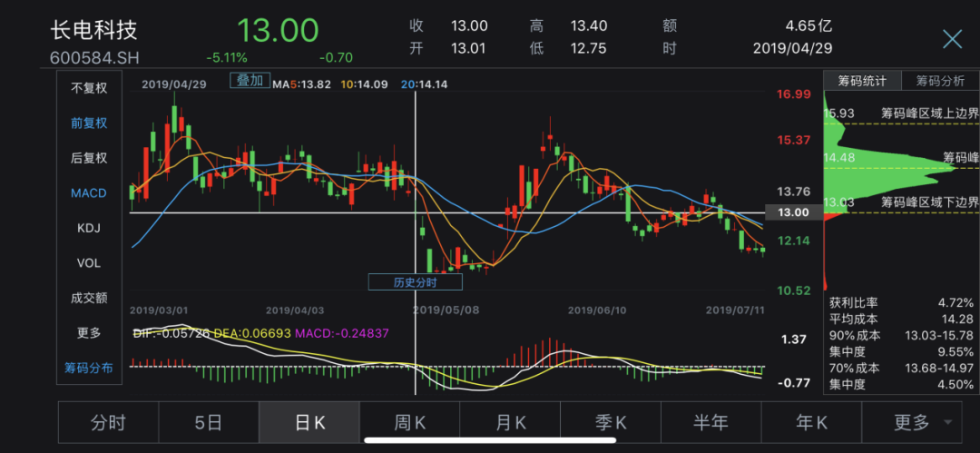Expand the 更多 indicators list in sidebar
The height and width of the screenshot is (453, 980).
89,333
